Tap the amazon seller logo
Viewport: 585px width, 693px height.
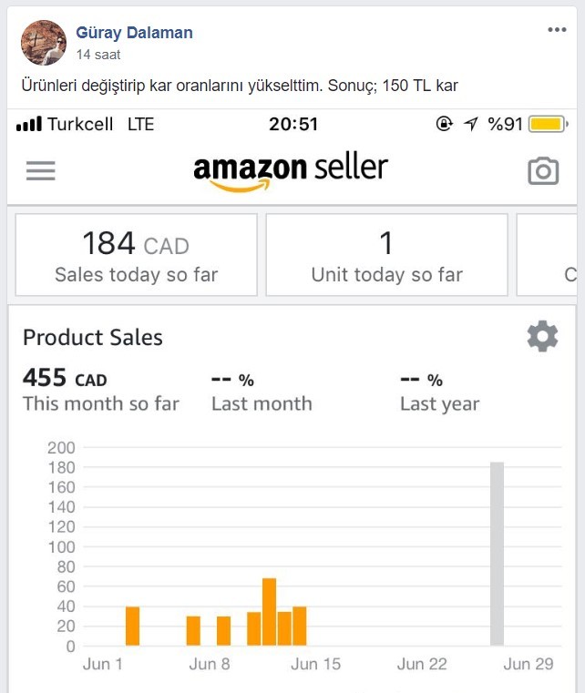[x=291, y=172]
